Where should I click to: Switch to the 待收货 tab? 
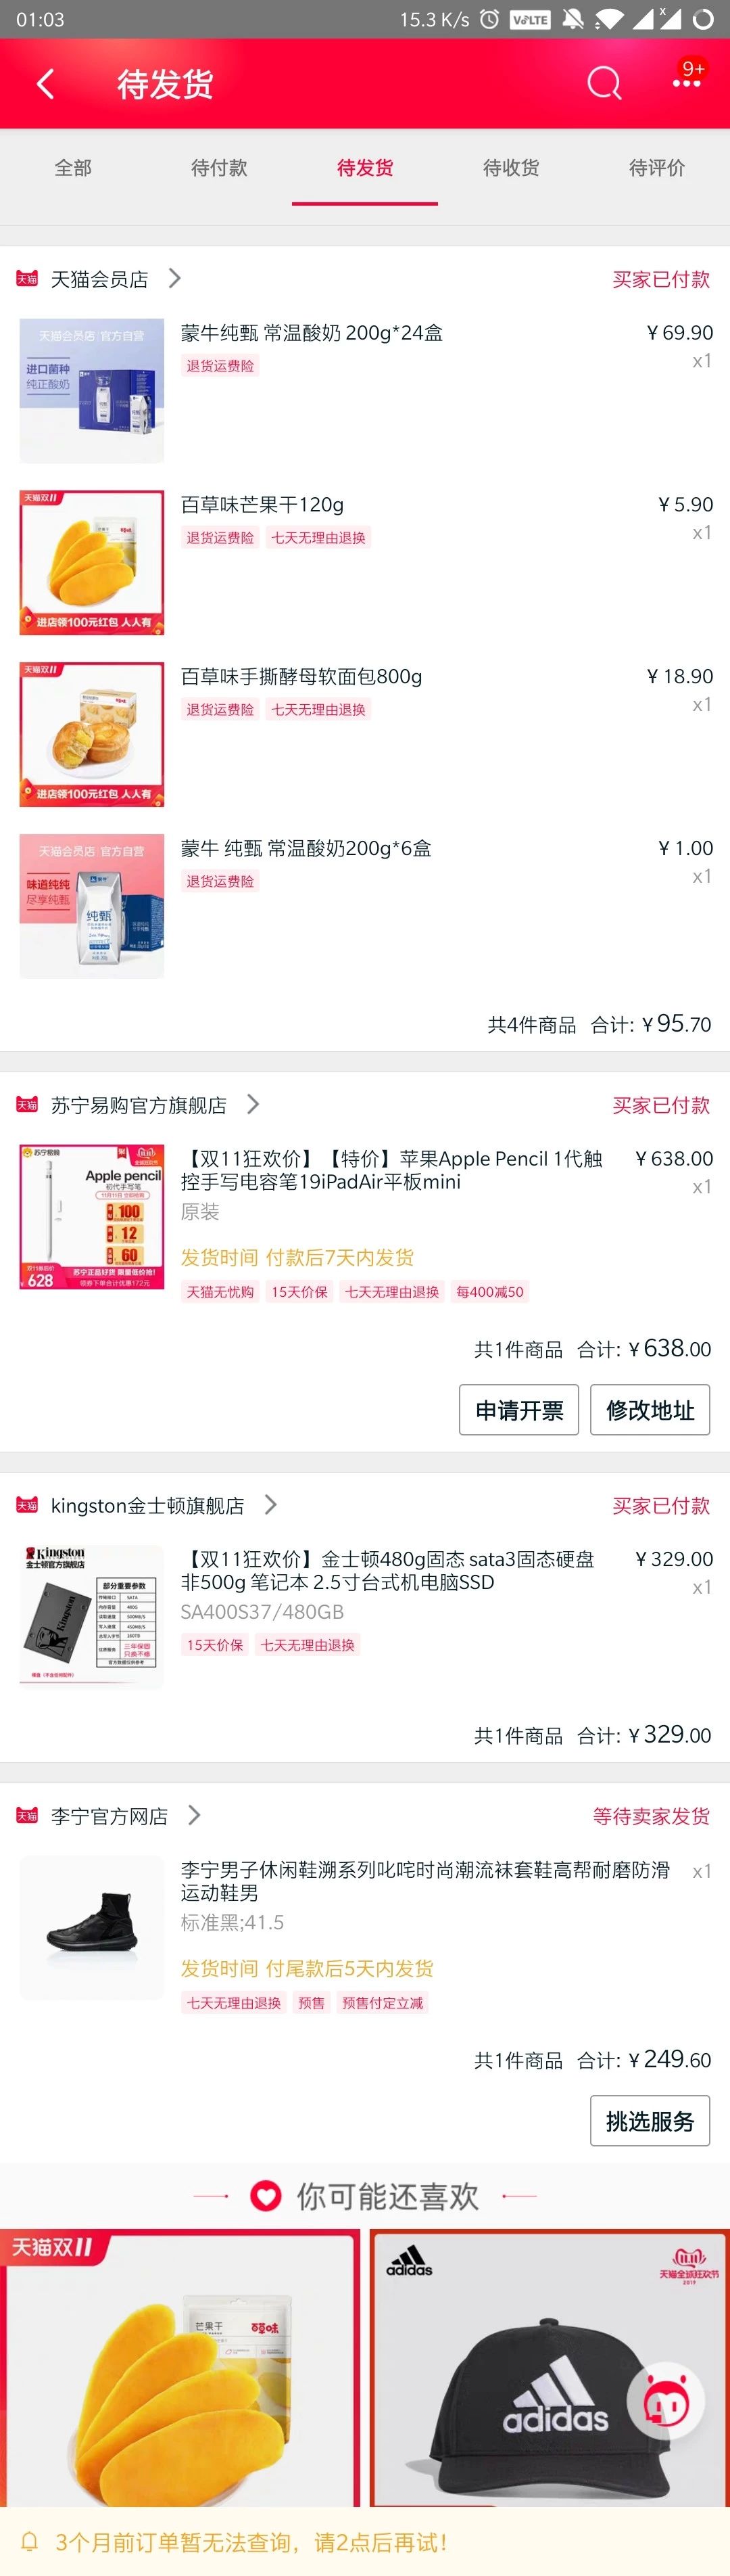[x=510, y=168]
